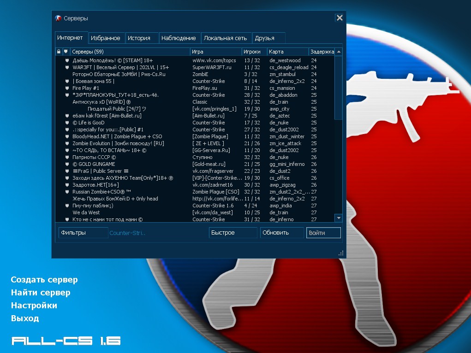Click the game label Ступино
This screenshot has height=353, width=471.
[202, 157]
